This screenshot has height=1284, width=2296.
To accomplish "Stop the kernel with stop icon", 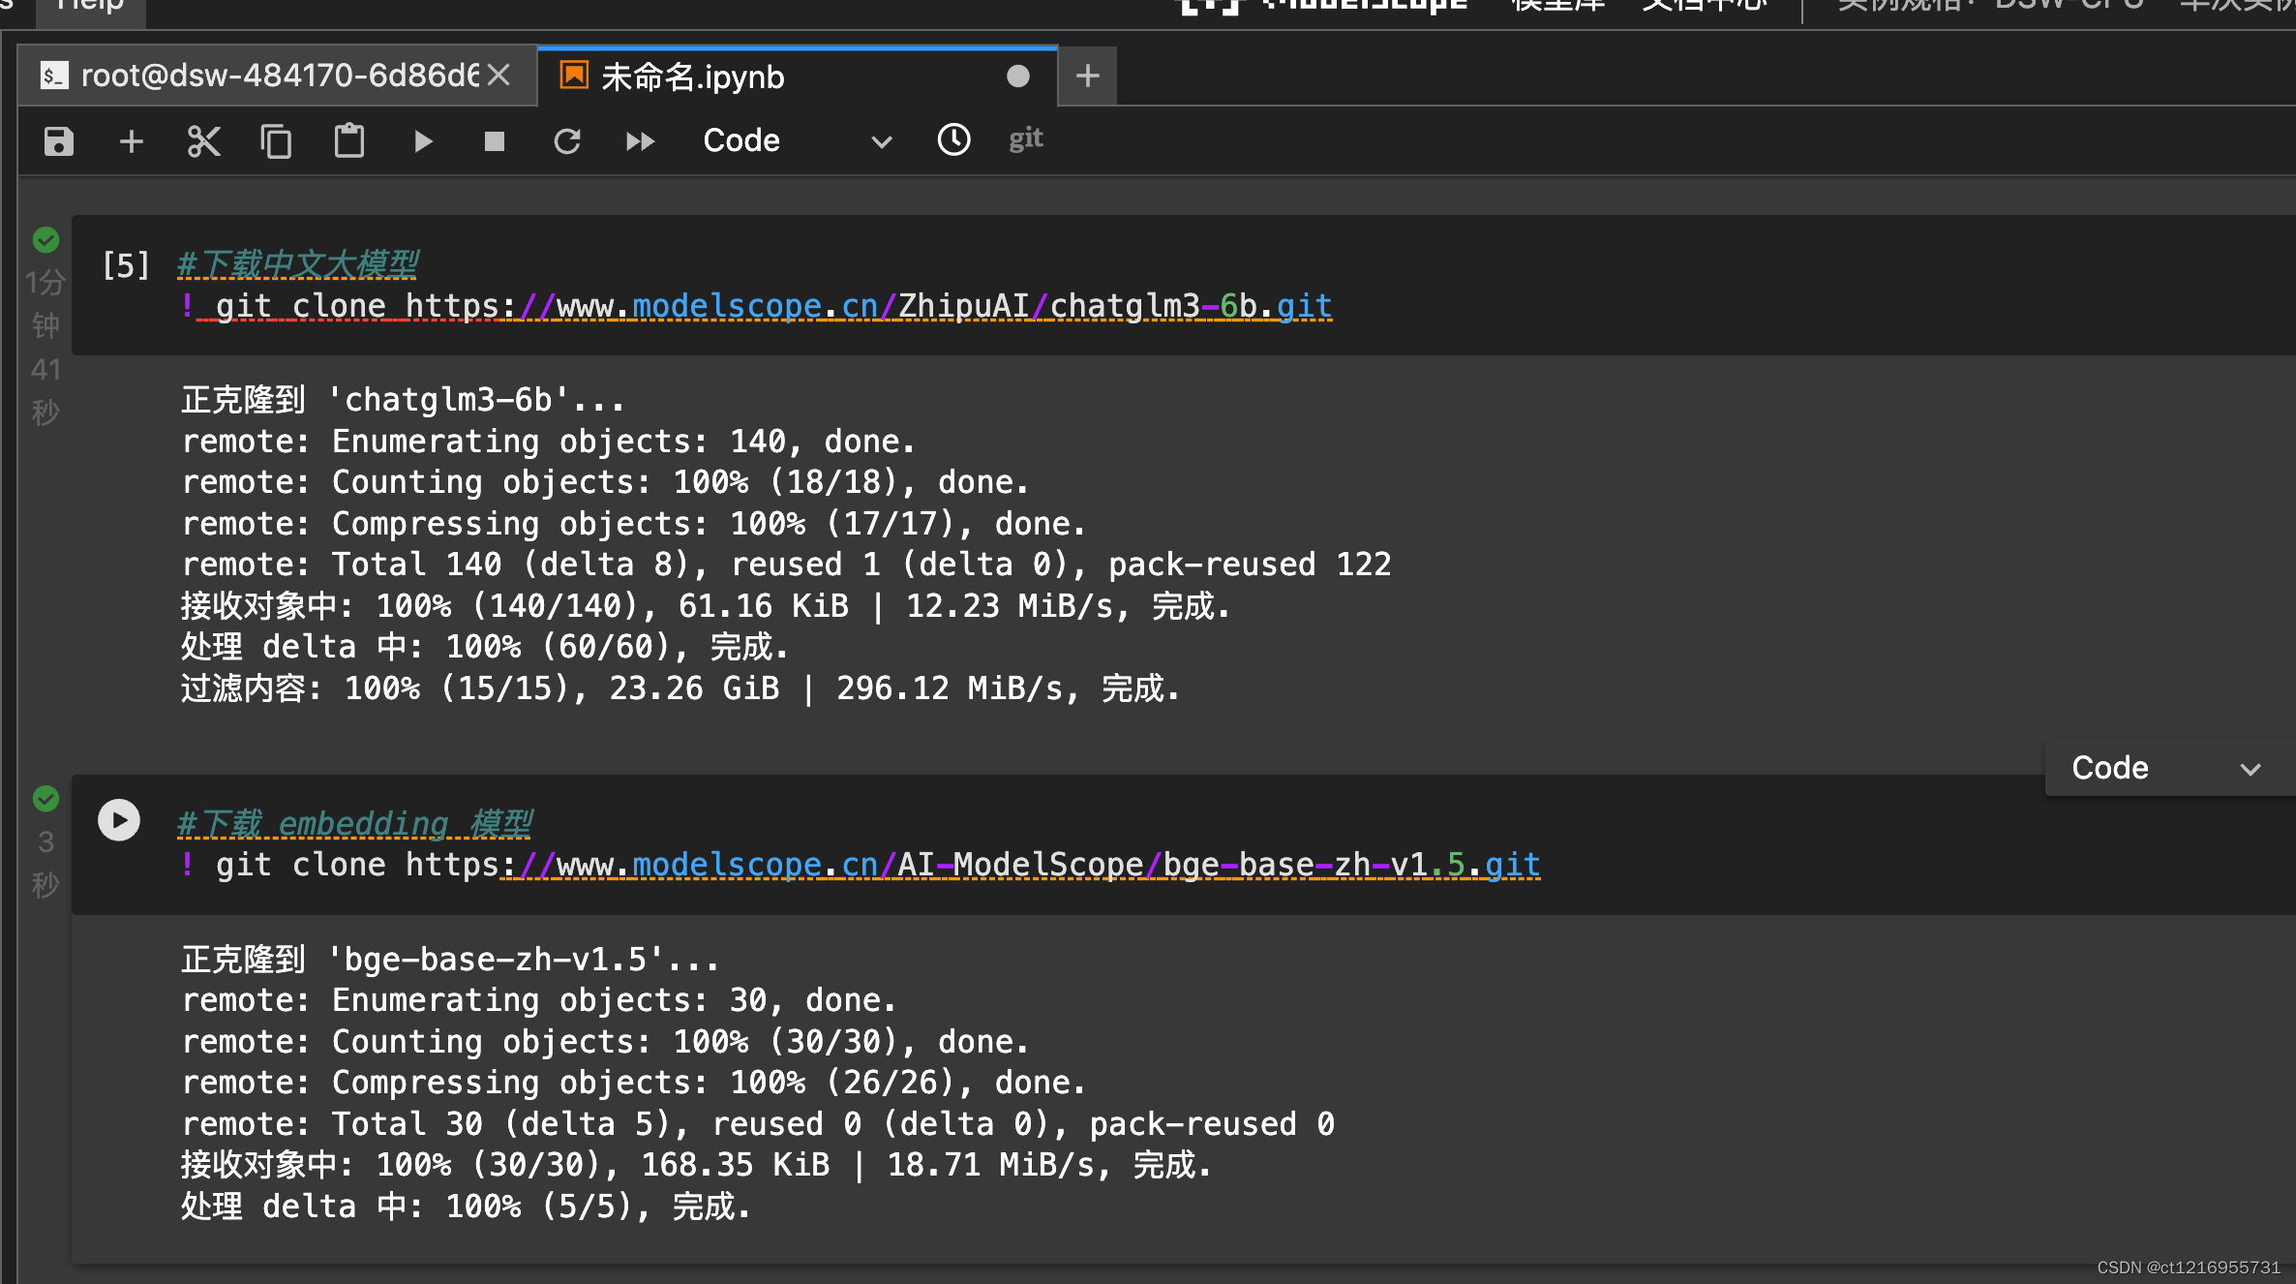I will coord(495,140).
